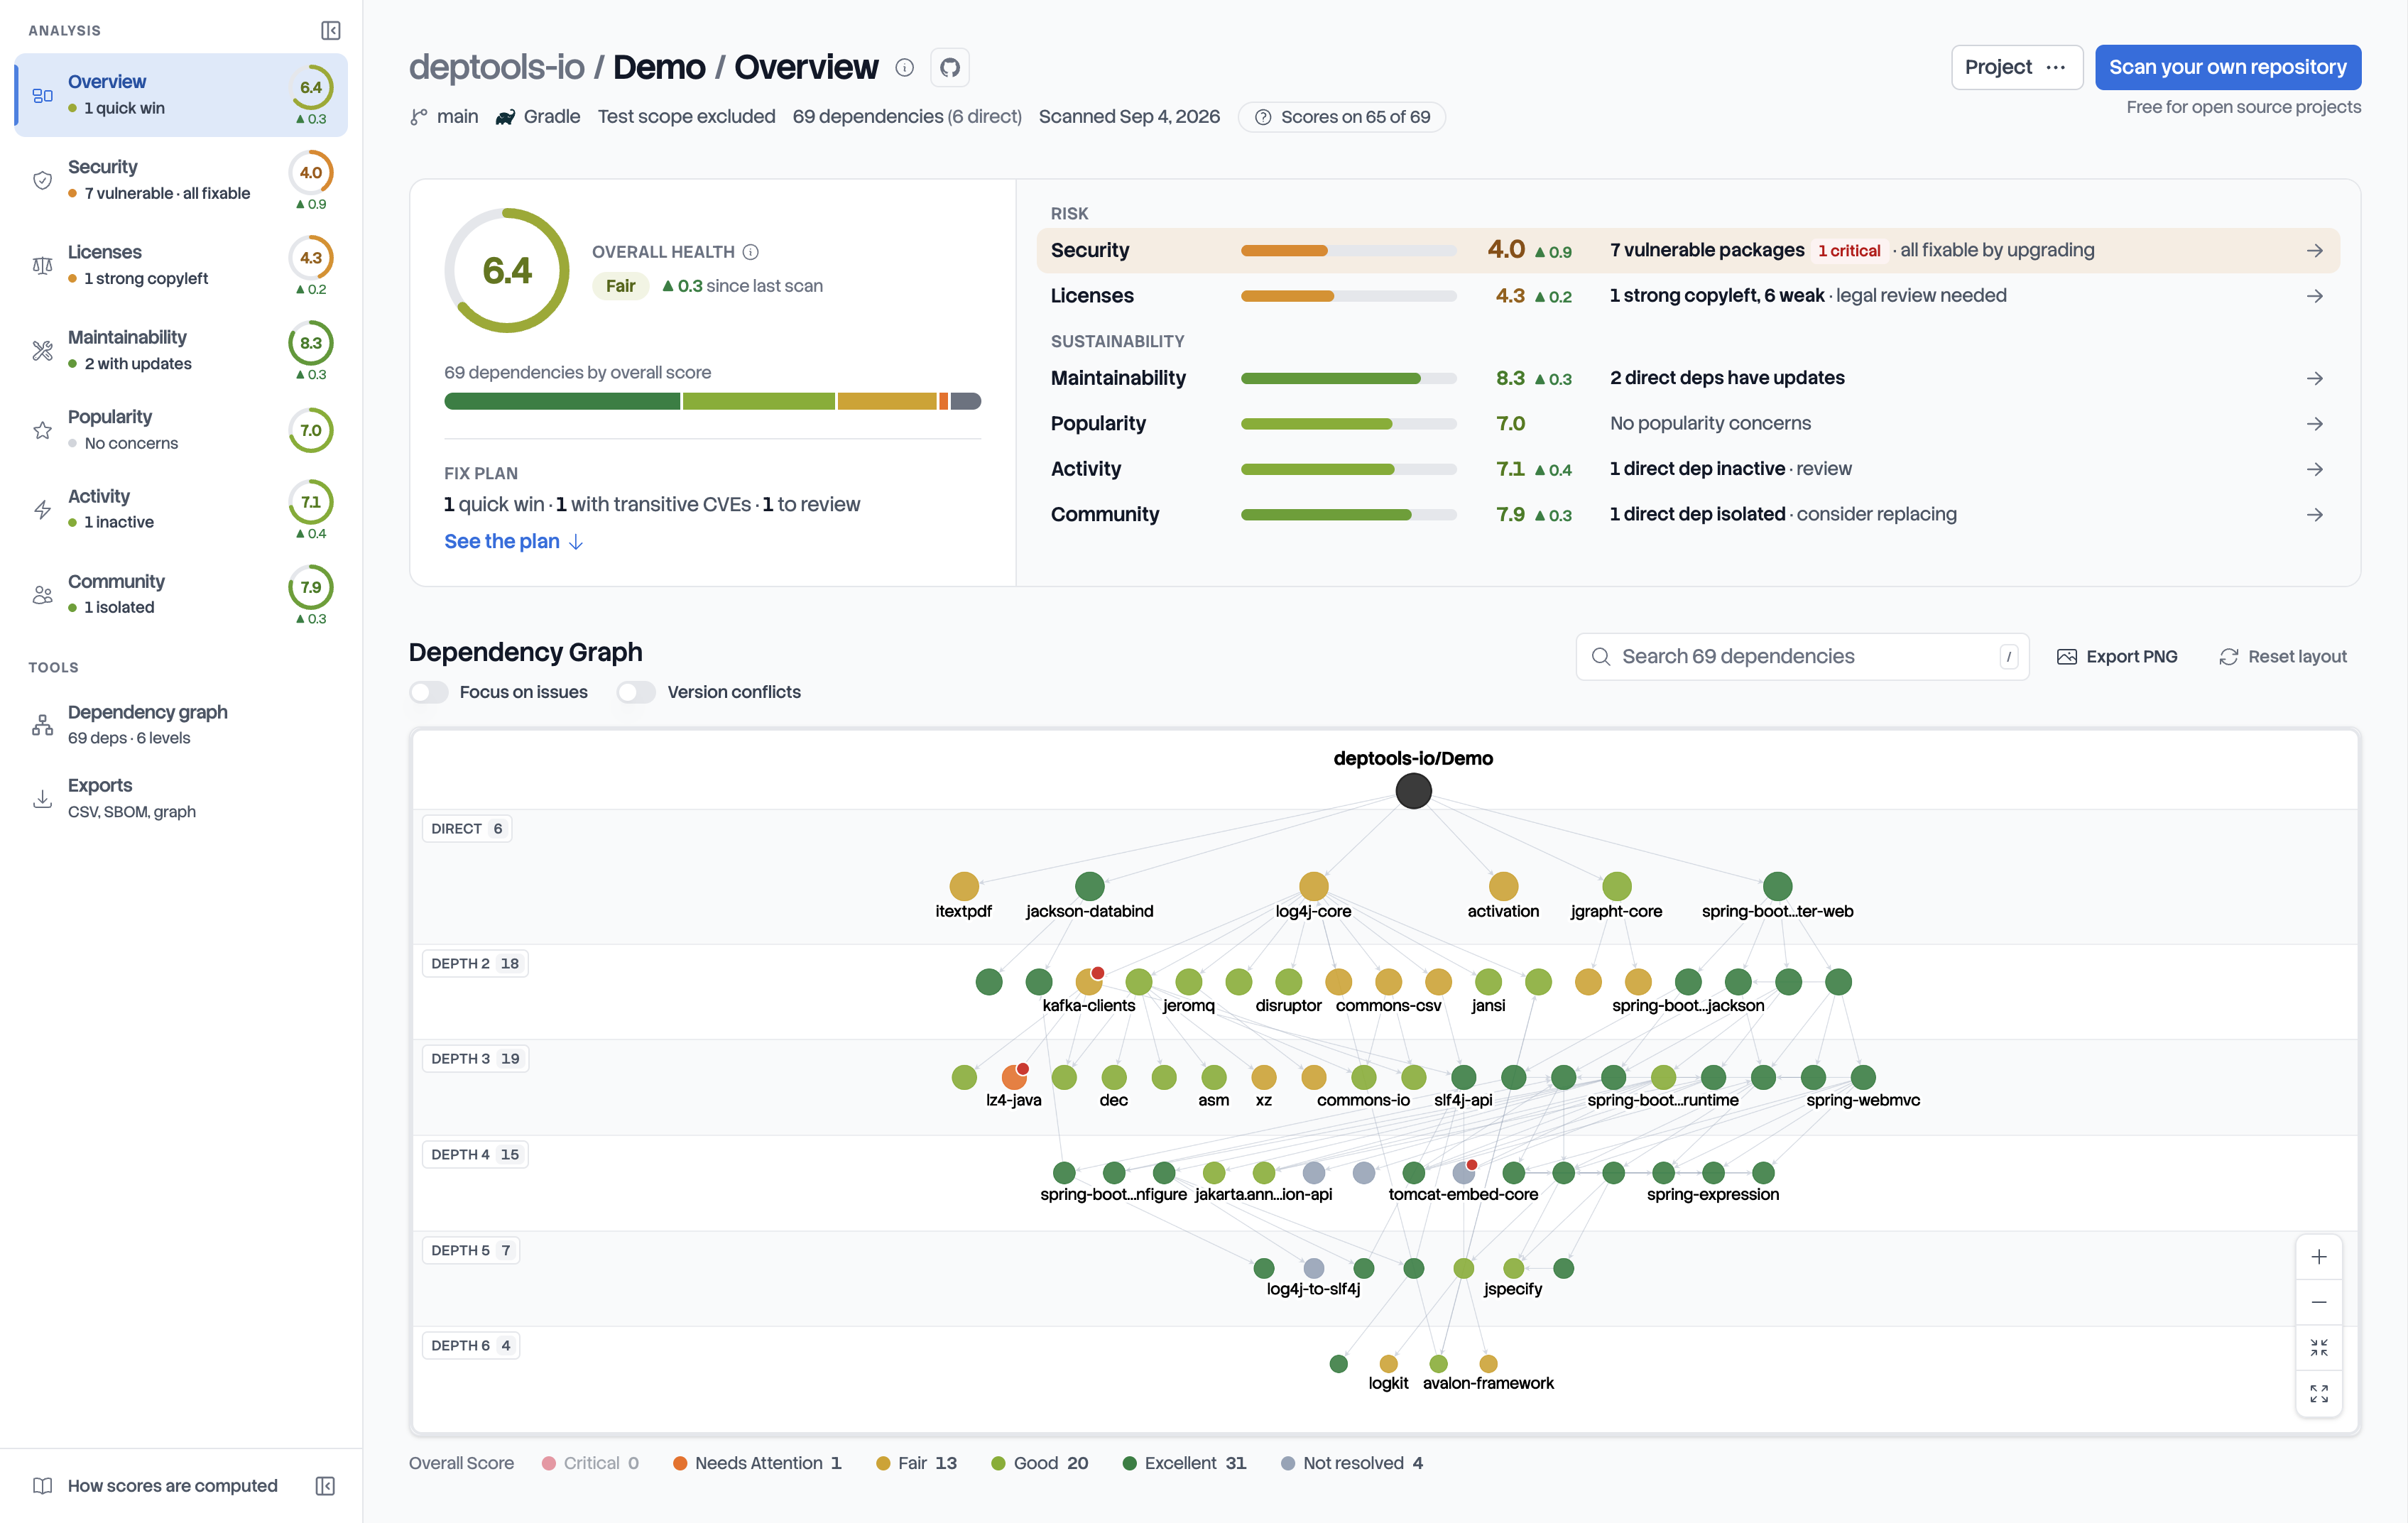Click Reset layout button
The height and width of the screenshot is (1523, 2408).
(2283, 657)
